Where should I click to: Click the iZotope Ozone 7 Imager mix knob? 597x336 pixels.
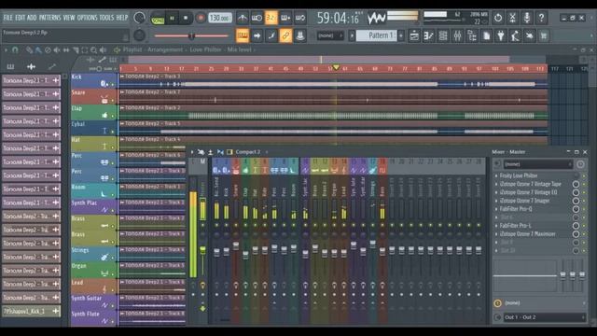click(x=576, y=201)
